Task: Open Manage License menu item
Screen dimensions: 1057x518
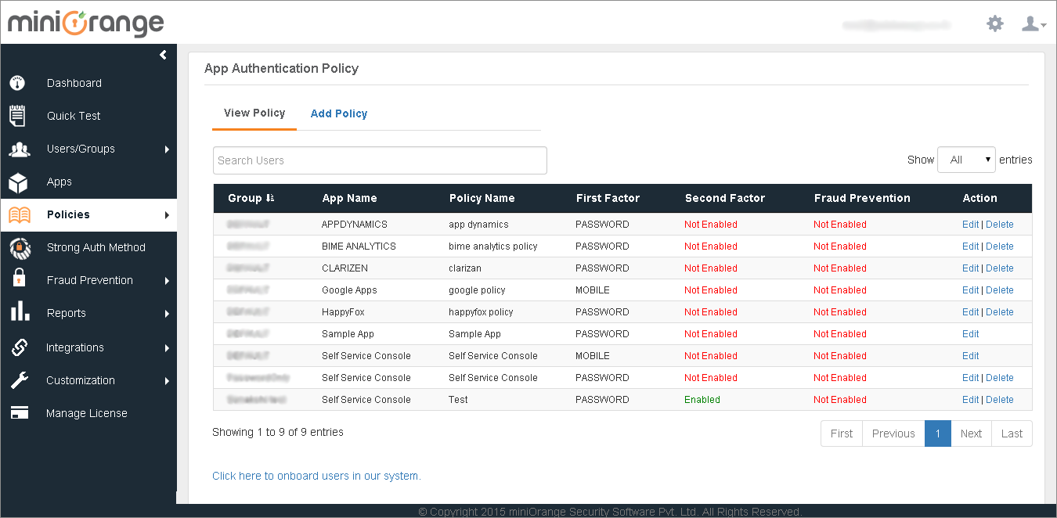Action: [x=87, y=413]
